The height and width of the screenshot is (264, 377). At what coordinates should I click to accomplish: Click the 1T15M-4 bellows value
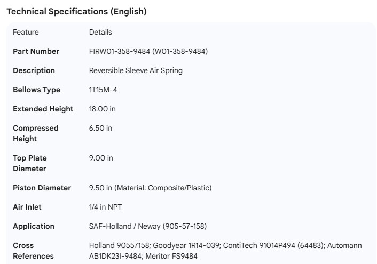tap(103, 90)
